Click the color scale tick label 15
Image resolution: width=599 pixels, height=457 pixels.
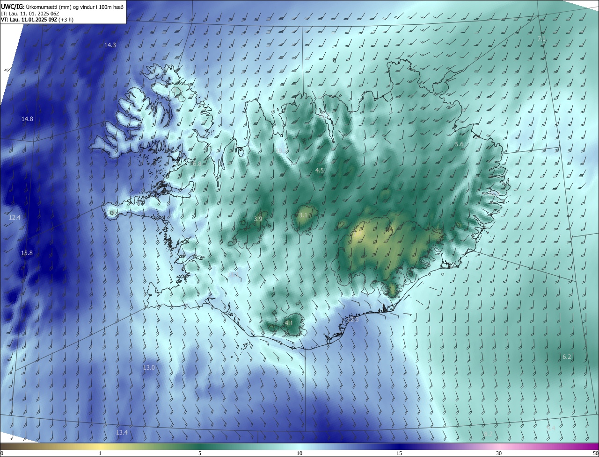click(x=399, y=454)
